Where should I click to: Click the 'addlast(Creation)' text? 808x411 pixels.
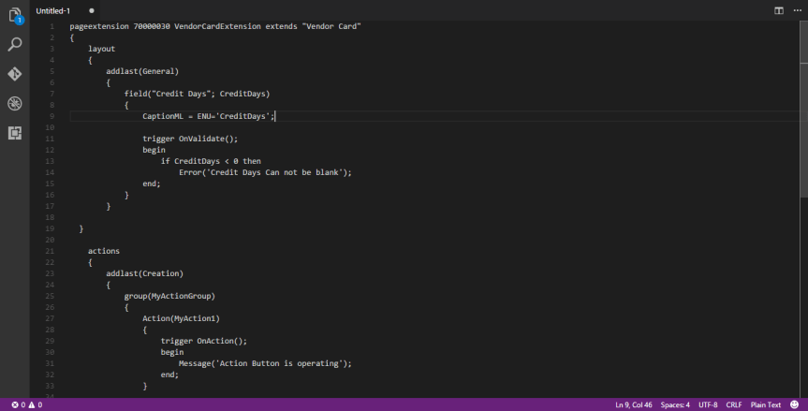point(145,273)
